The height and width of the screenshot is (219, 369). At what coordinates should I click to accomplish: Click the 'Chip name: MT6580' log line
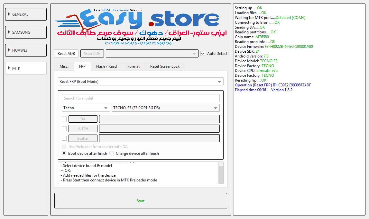click(x=252, y=37)
